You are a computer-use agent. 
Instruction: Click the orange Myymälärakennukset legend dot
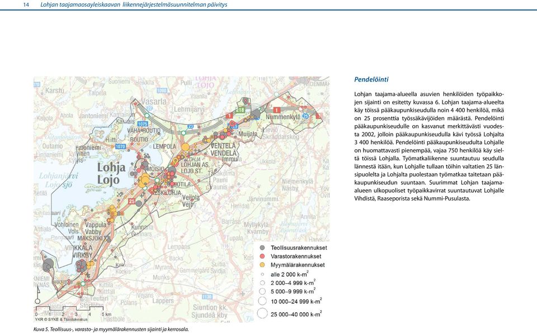coord(262,265)
